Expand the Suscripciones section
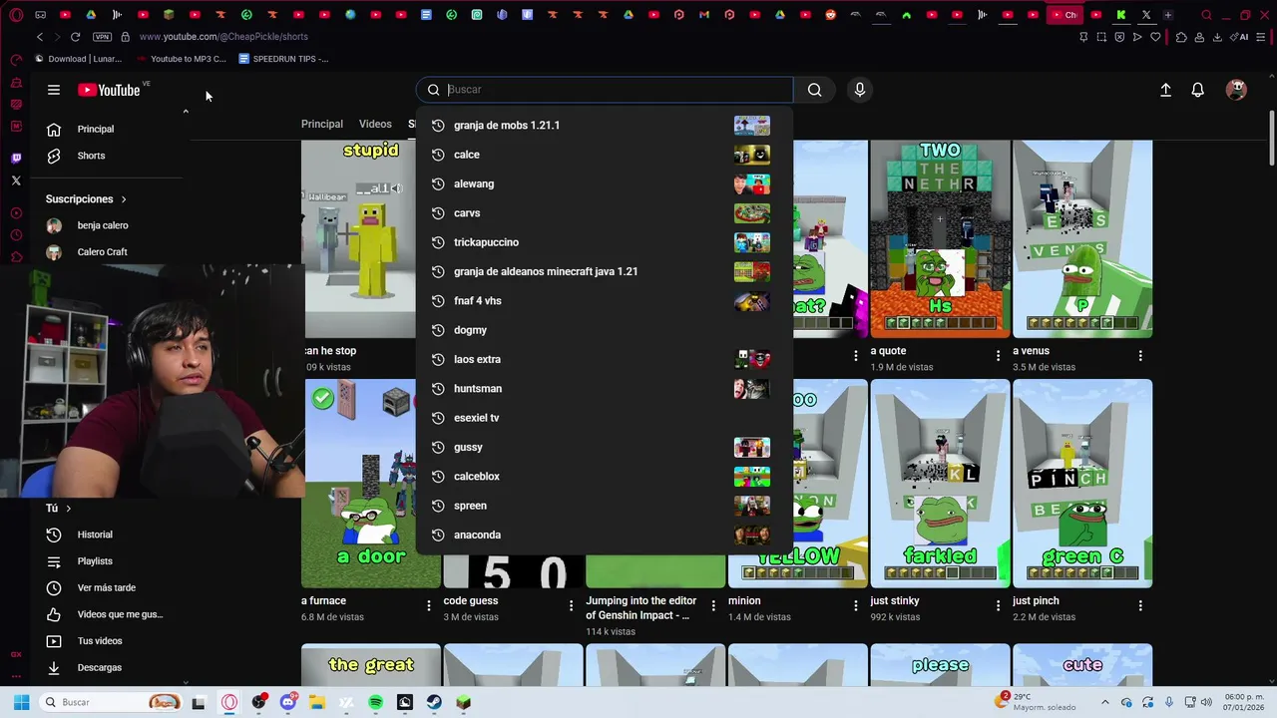1277x718 pixels. click(86, 199)
